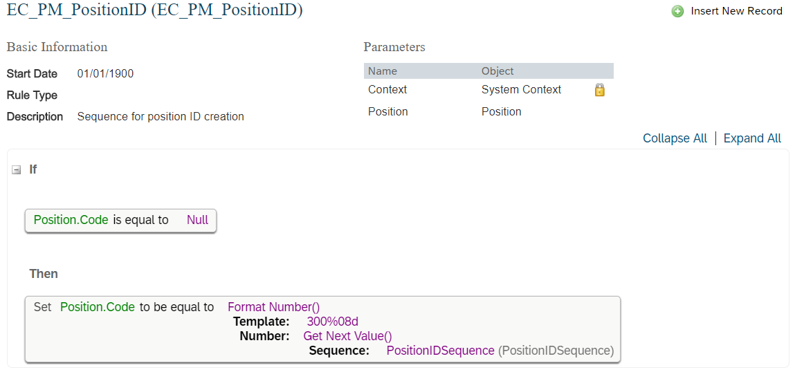Click the Name column header in Parameters
Image resolution: width=795 pixels, height=390 pixels.
383,71
